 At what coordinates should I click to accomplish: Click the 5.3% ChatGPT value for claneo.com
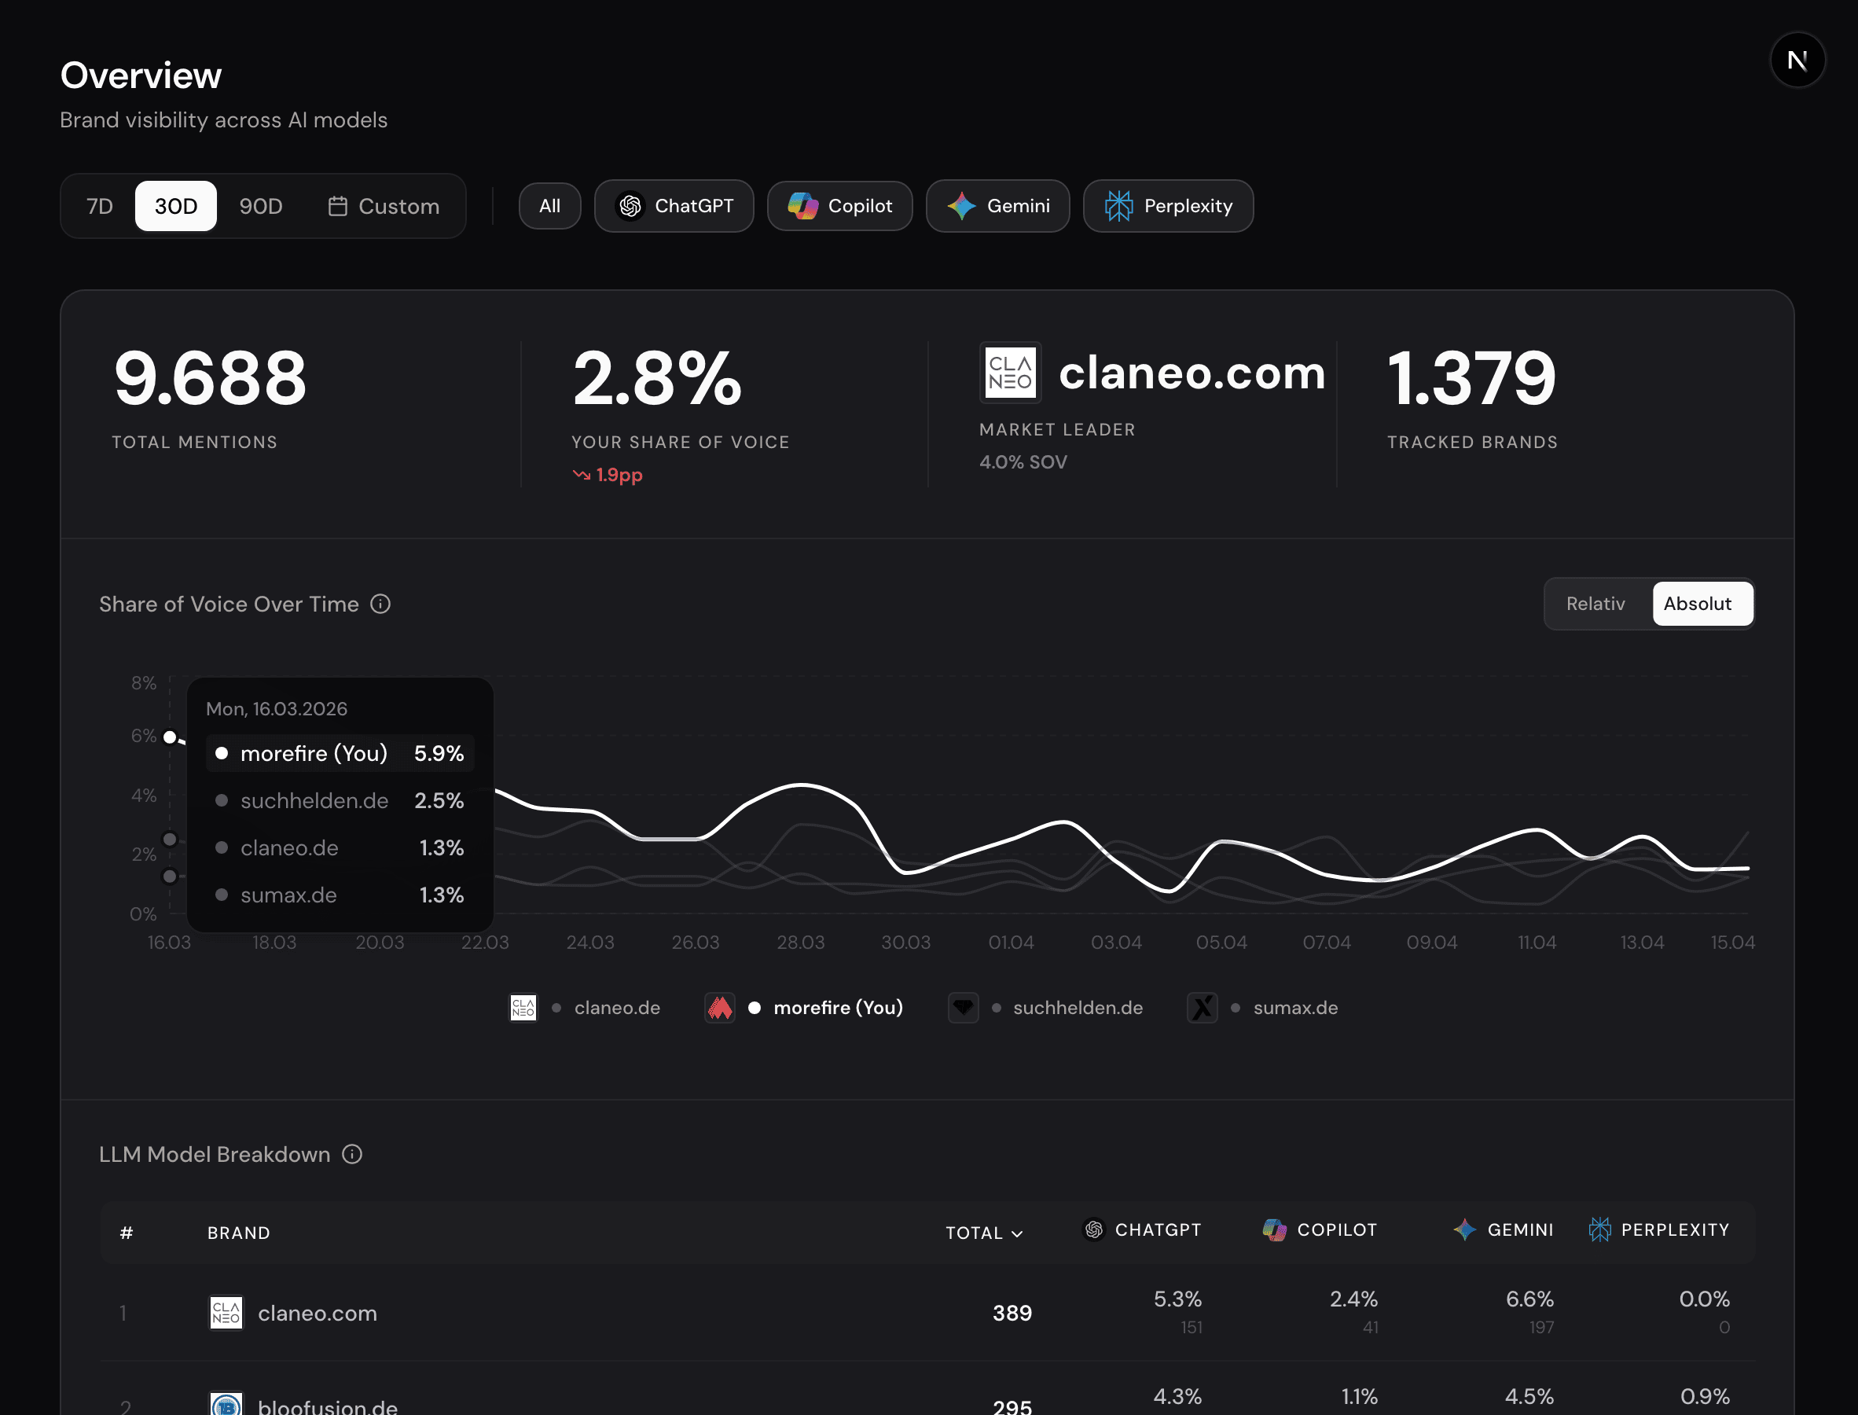1178,1299
